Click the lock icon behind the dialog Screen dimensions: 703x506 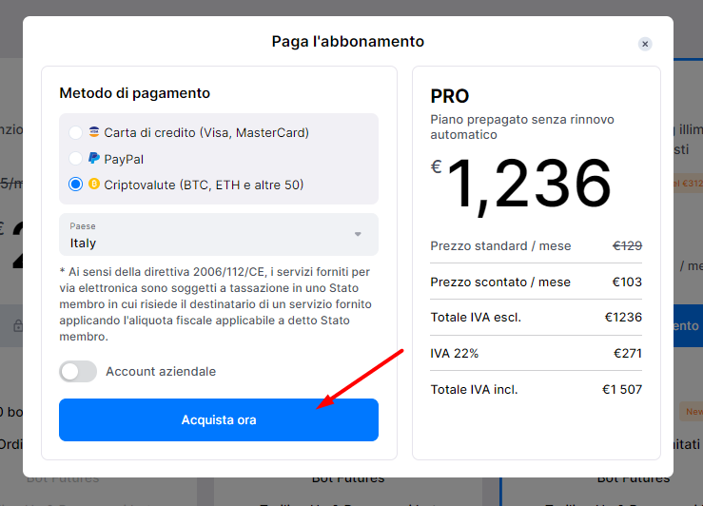coord(16,326)
